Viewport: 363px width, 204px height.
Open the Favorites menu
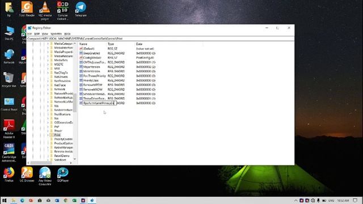tap(56, 34)
